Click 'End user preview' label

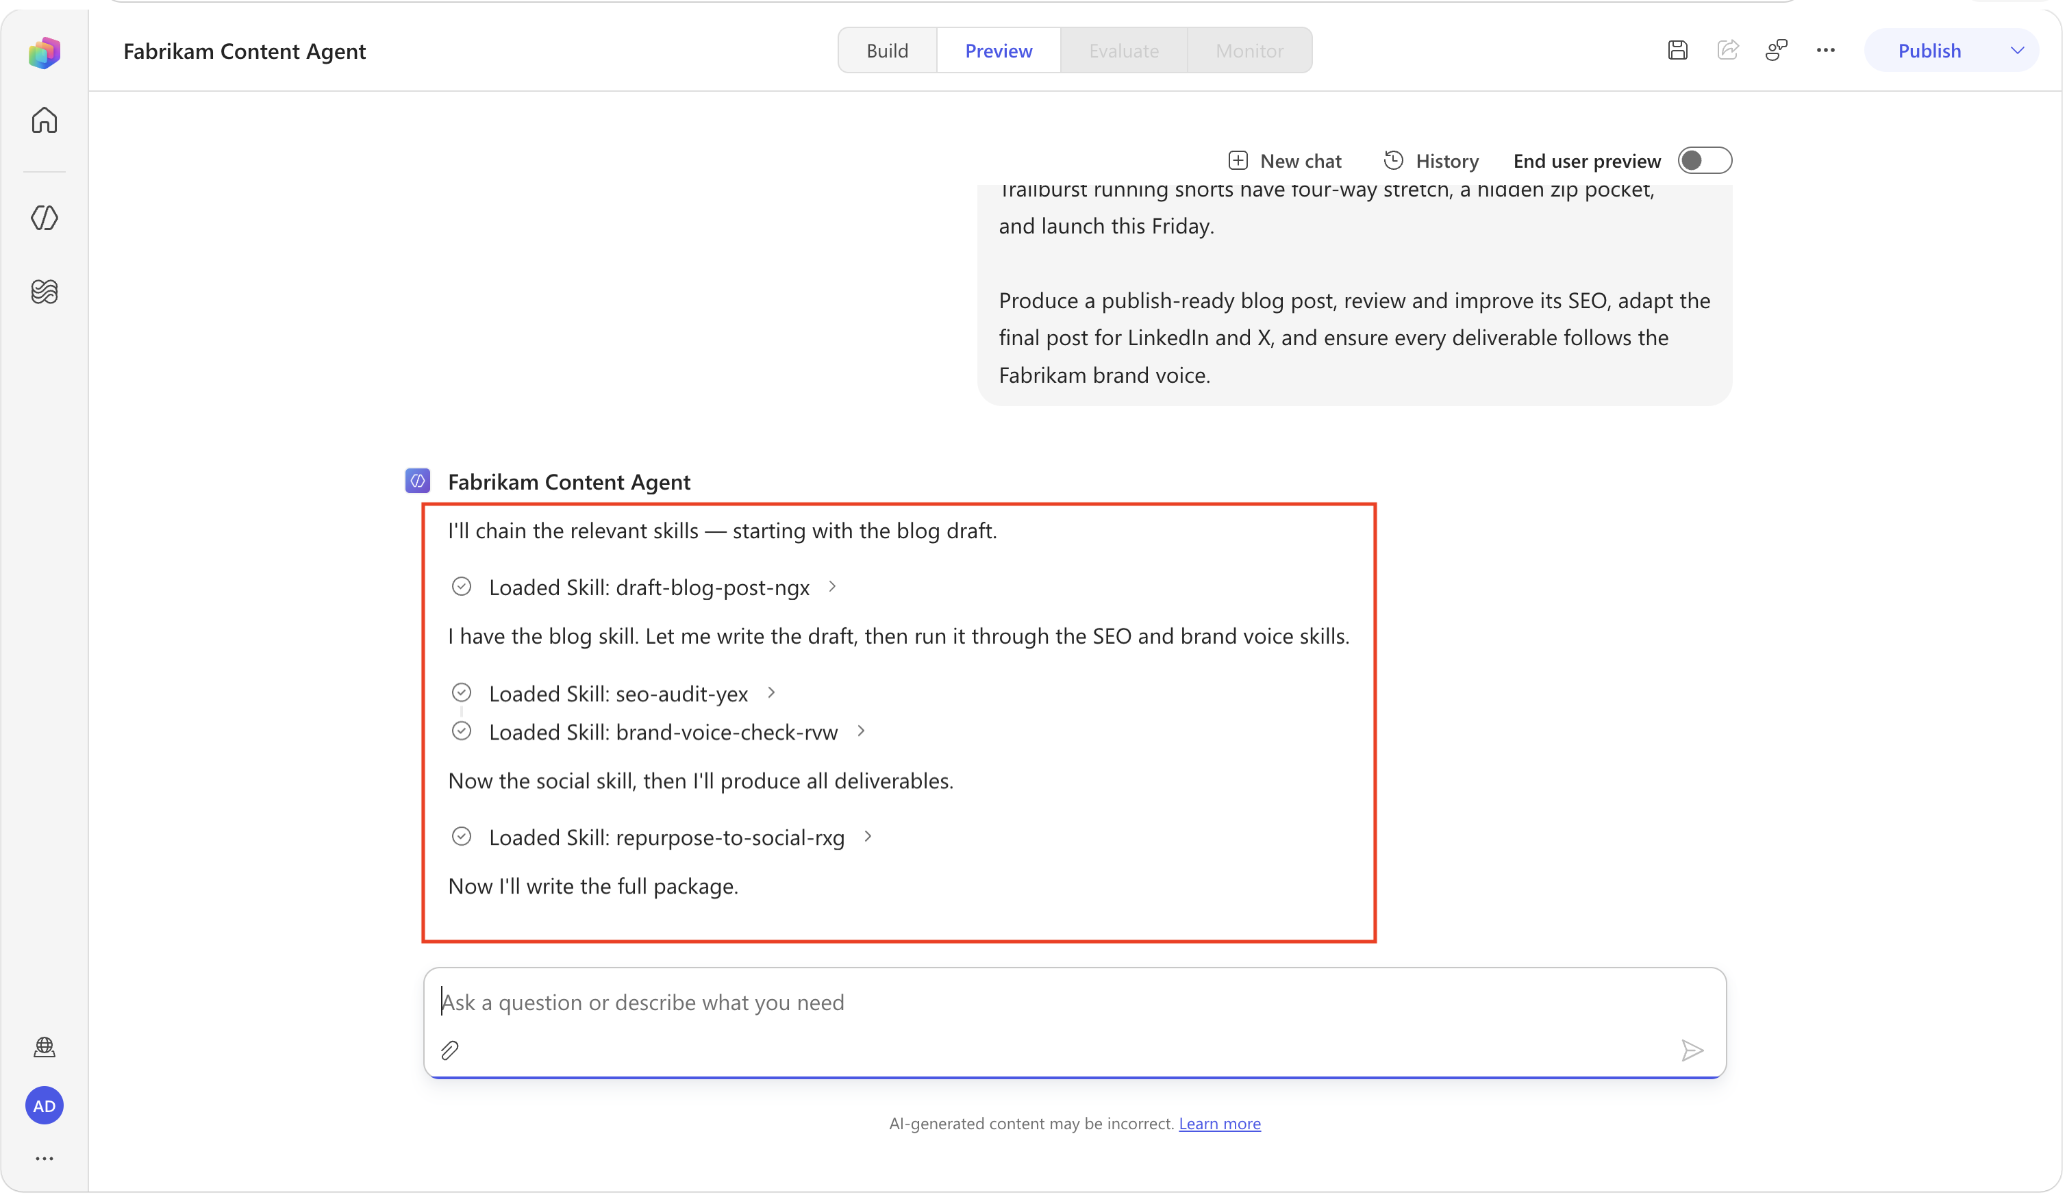click(x=1587, y=162)
